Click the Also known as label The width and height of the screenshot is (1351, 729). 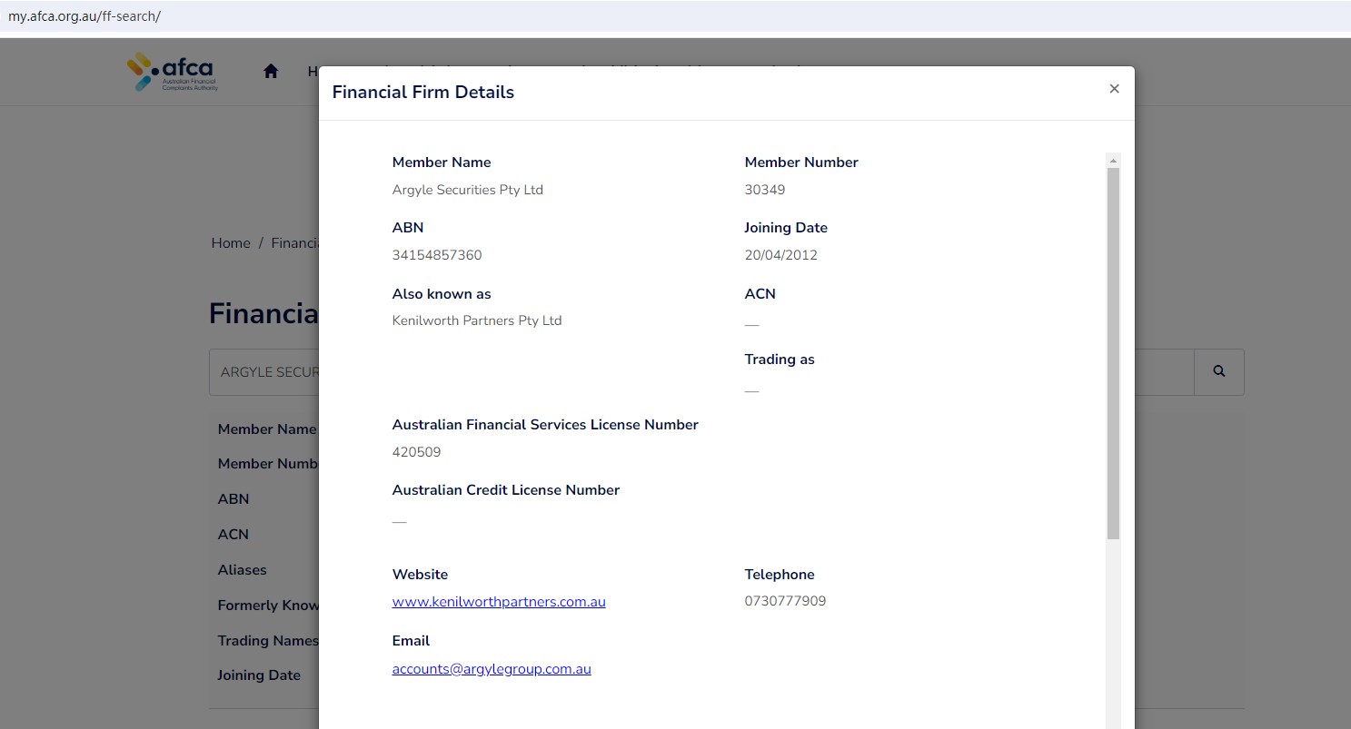[x=442, y=294]
